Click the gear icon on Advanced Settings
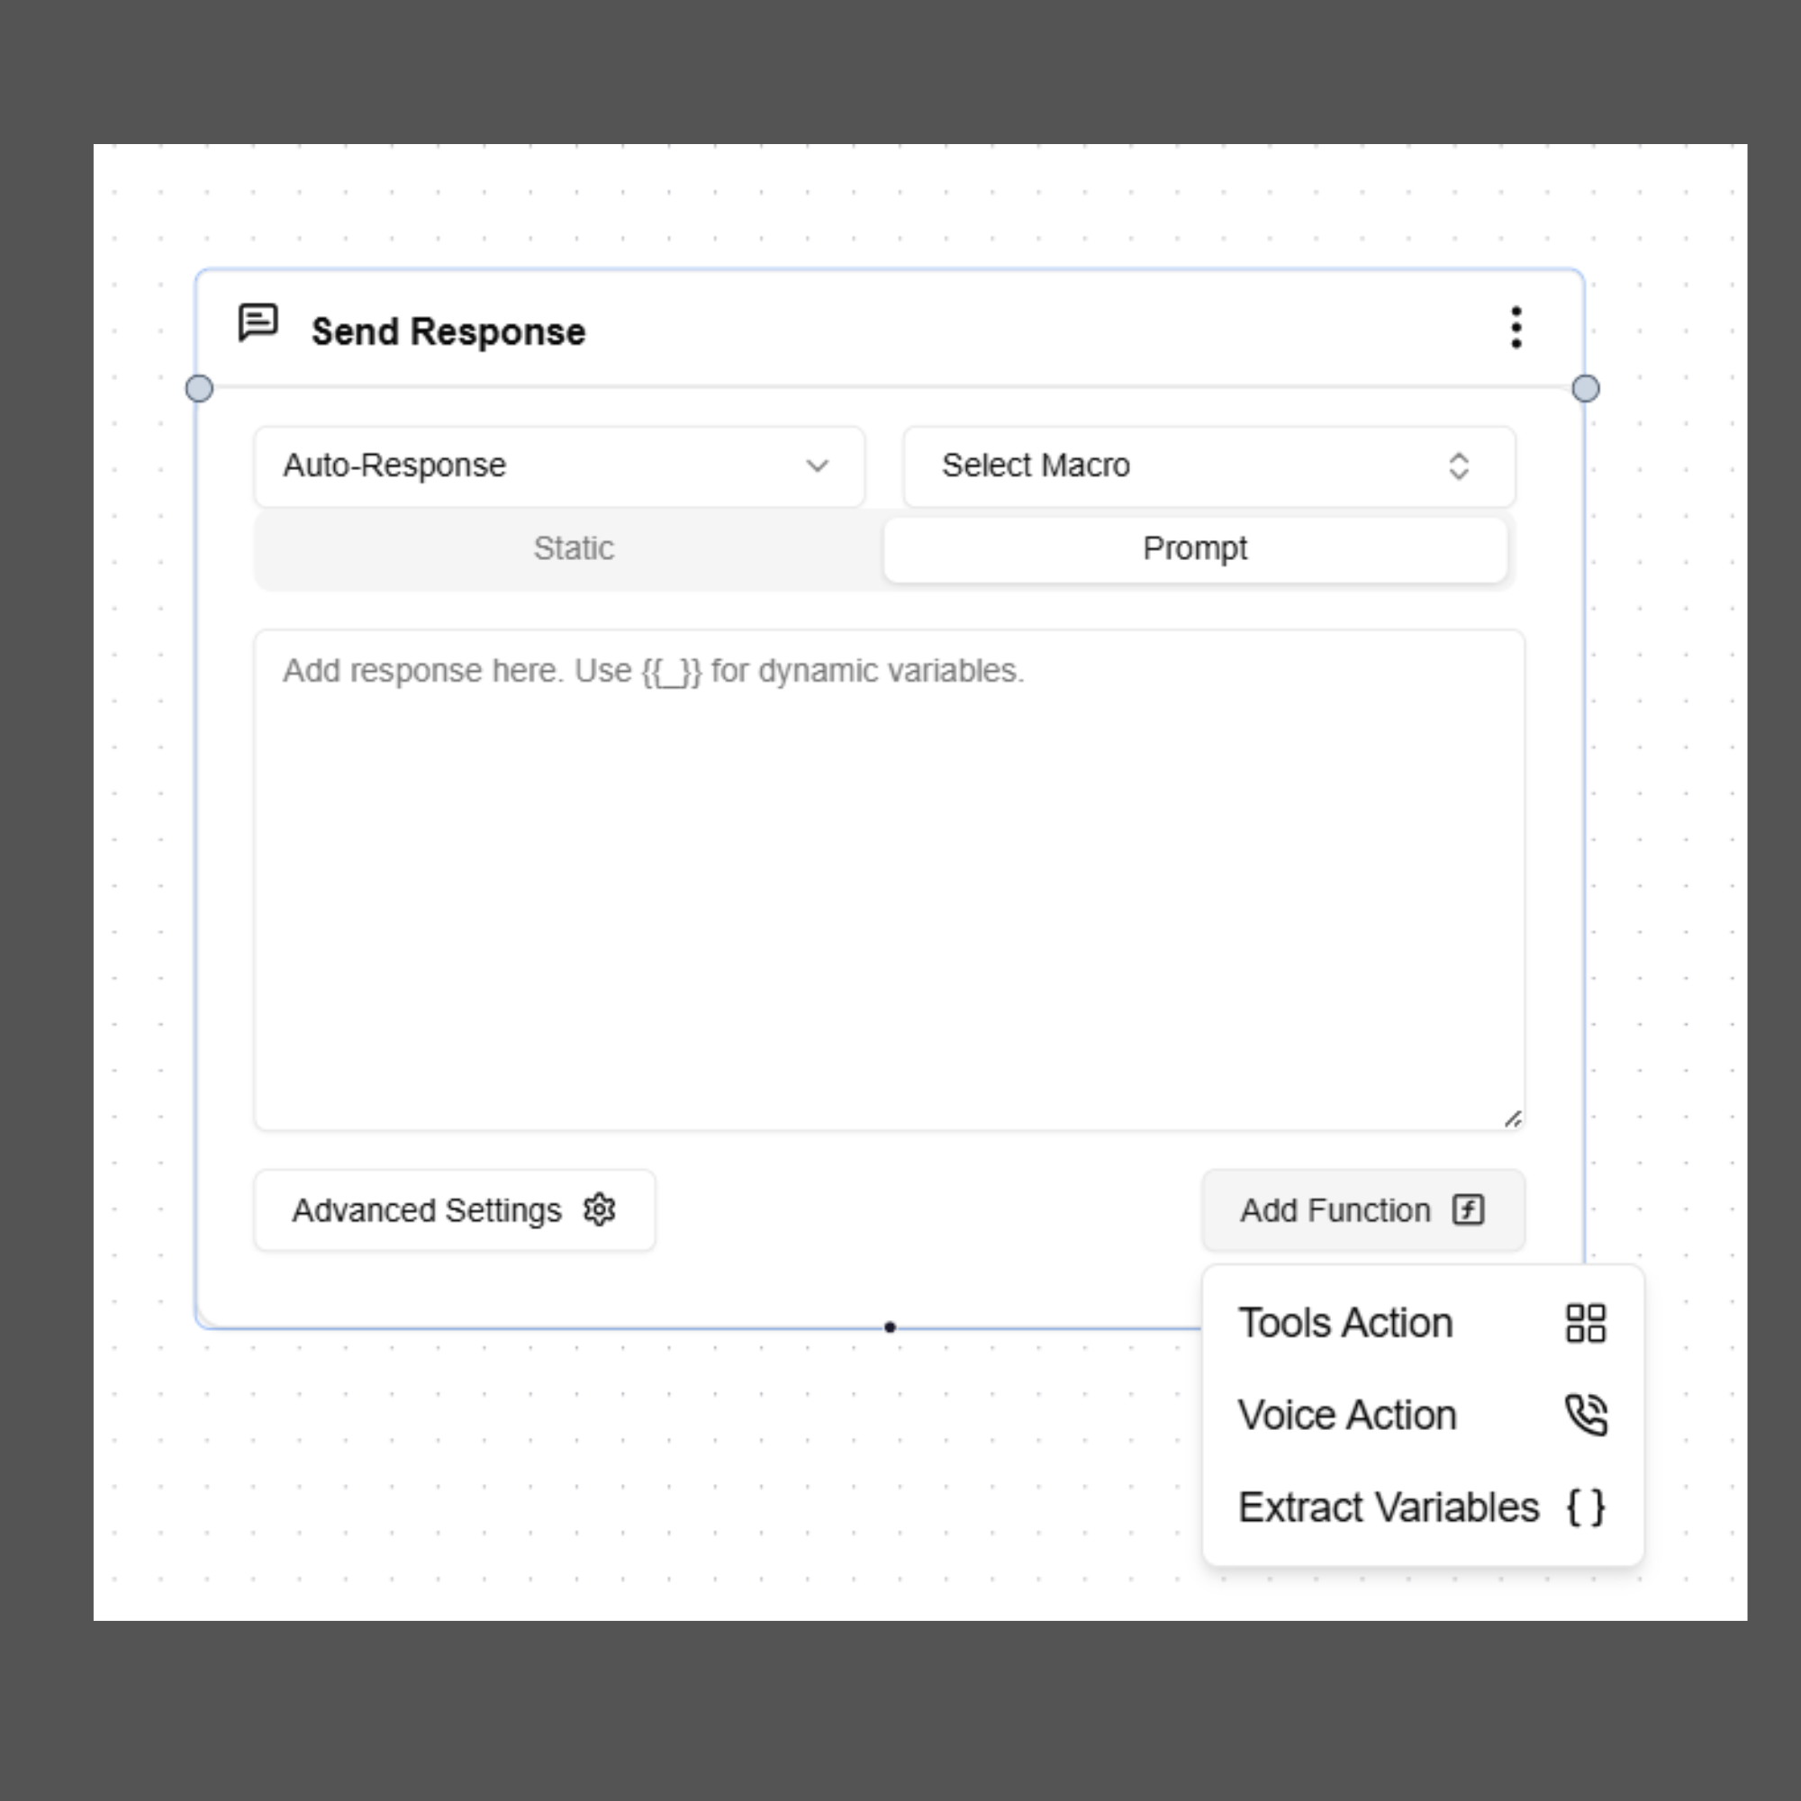 [600, 1209]
